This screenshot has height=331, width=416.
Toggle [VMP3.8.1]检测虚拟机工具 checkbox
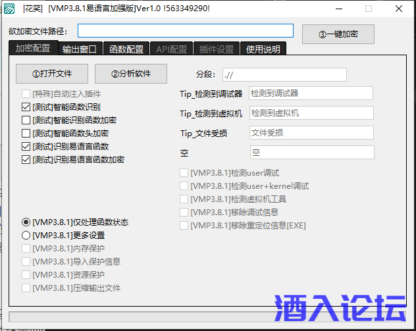[184, 199]
